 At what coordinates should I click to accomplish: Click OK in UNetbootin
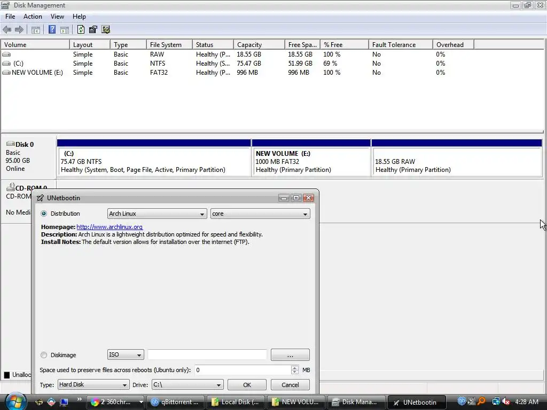[247, 384]
